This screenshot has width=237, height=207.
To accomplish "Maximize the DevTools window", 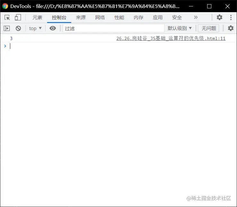I will click(x=209, y=6).
